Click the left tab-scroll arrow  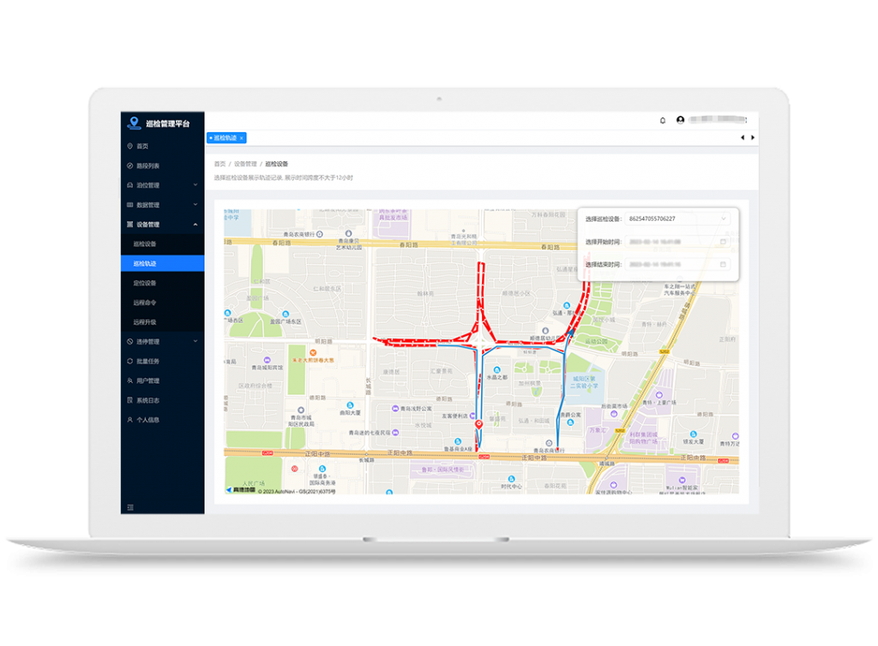pyautogui.click(x=743, y=138)
